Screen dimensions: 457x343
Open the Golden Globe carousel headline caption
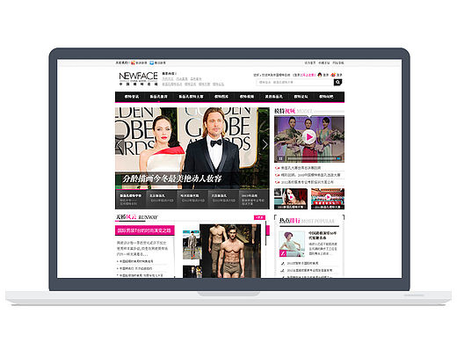(171, 179)
